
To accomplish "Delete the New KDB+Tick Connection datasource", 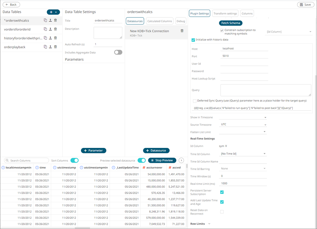I will coord(182,31).
